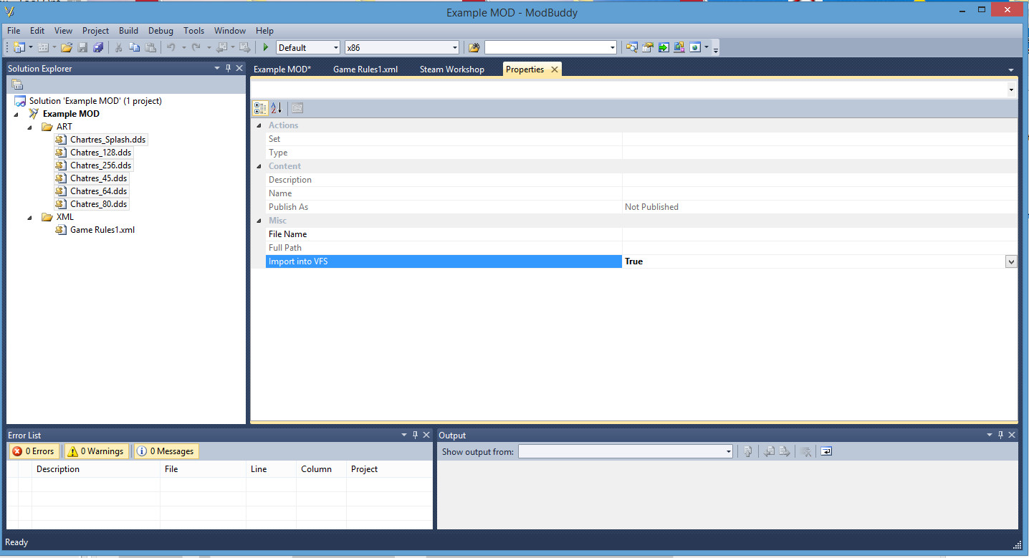Click the Find in Files icon
The width and height of the screenshot is (1029, 558).
coord(474,47)
